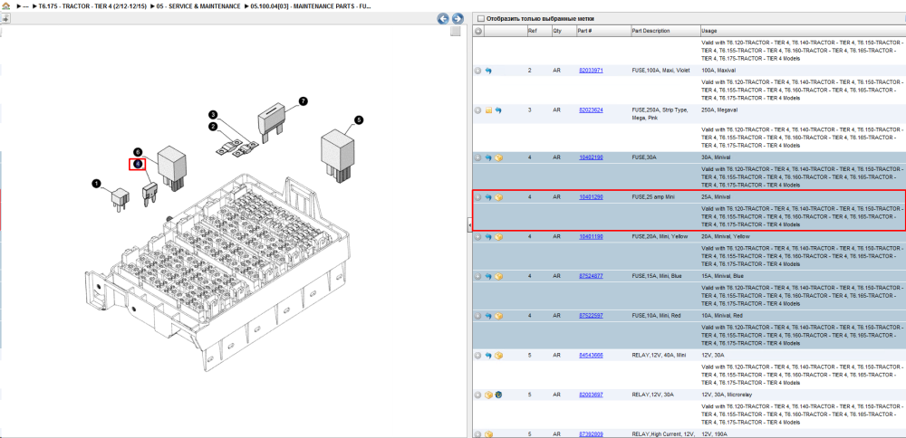Select callout 2 on the fuse diagram
The height and width of the screenshot is (438, 906).
[x=213, y=127]
